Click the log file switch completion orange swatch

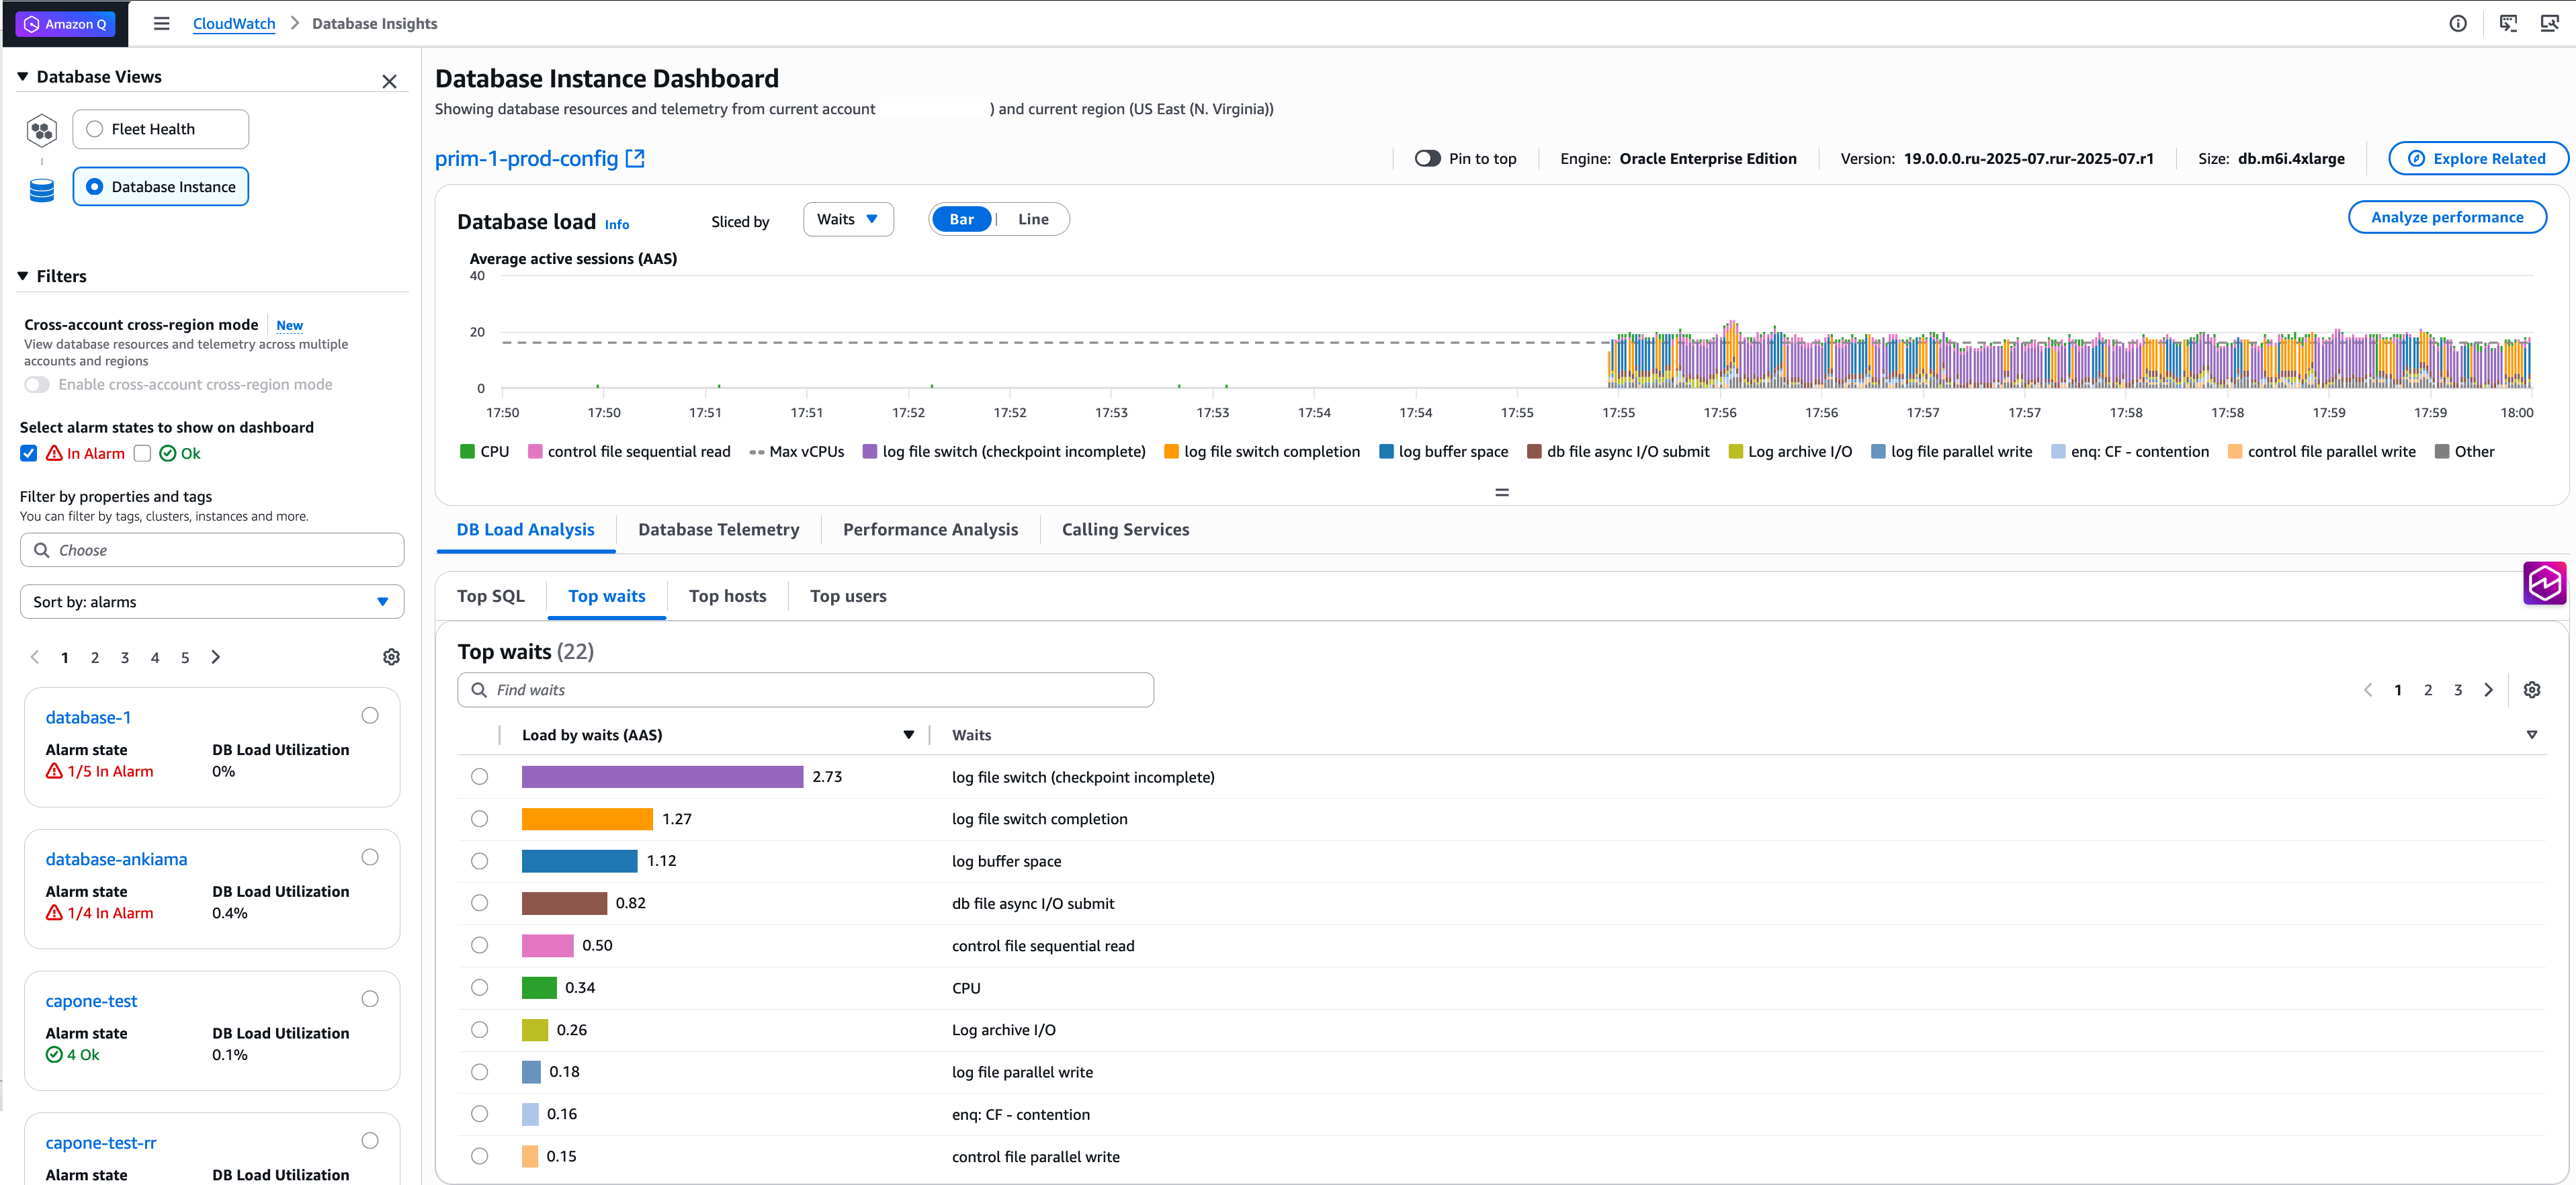coord(1171,452)
